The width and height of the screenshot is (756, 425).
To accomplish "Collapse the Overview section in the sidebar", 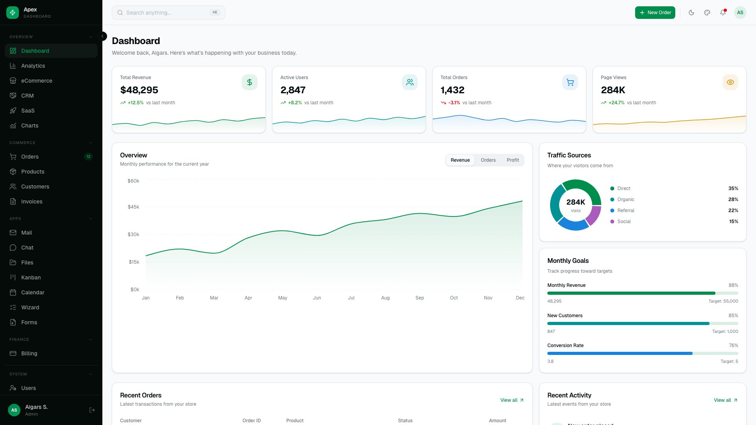I will coord(91,37).
